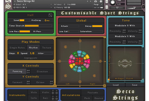Click the Inv arrows icon beside Panning

point(28,72)
